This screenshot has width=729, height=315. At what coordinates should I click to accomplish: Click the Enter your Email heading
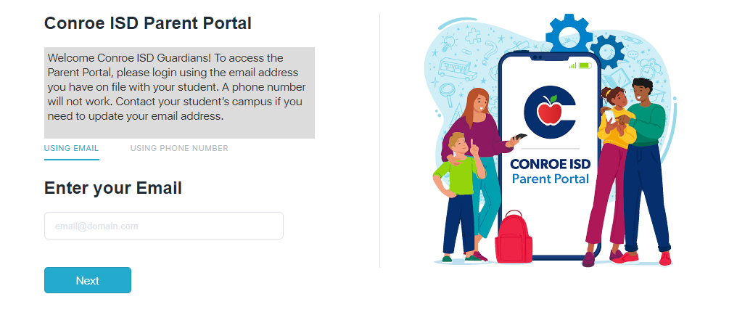click(112, 188)
